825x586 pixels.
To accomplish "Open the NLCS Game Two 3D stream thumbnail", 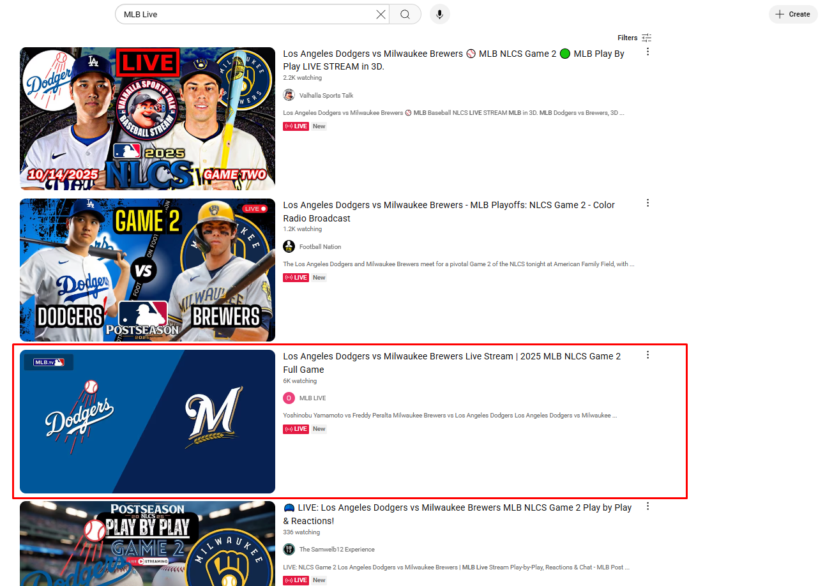I will click(x=148, y=119).
